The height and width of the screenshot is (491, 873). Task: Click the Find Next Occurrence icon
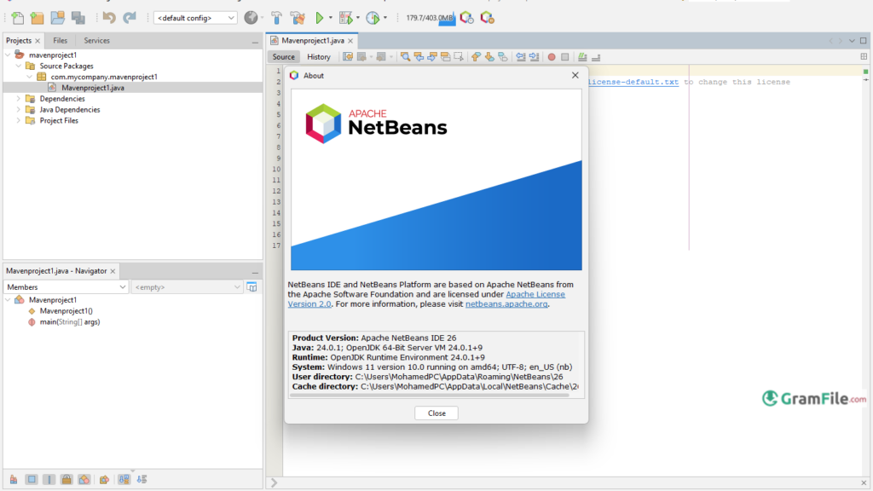432,57
